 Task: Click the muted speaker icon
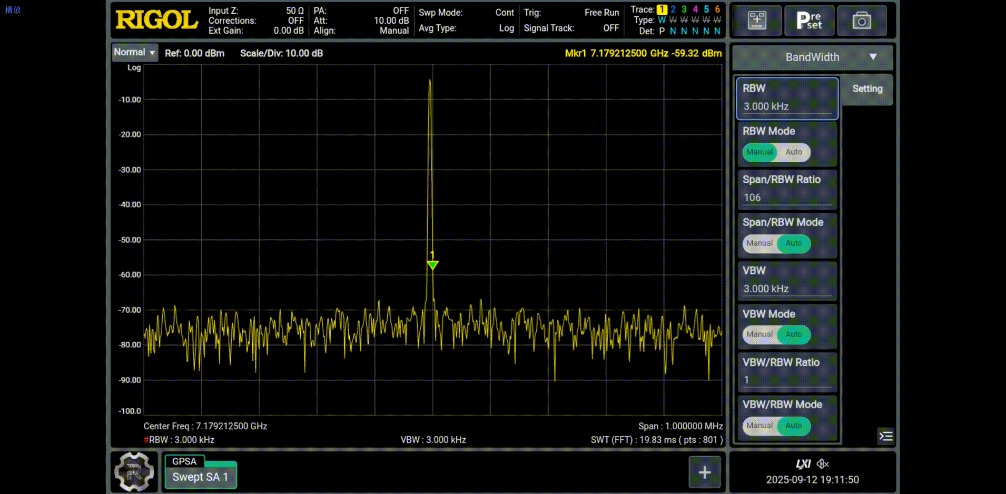(x=823, y=464)
